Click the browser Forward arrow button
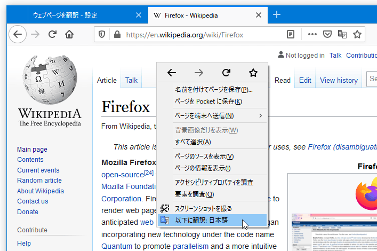This screenshot has height=251, width=377. 35,35
